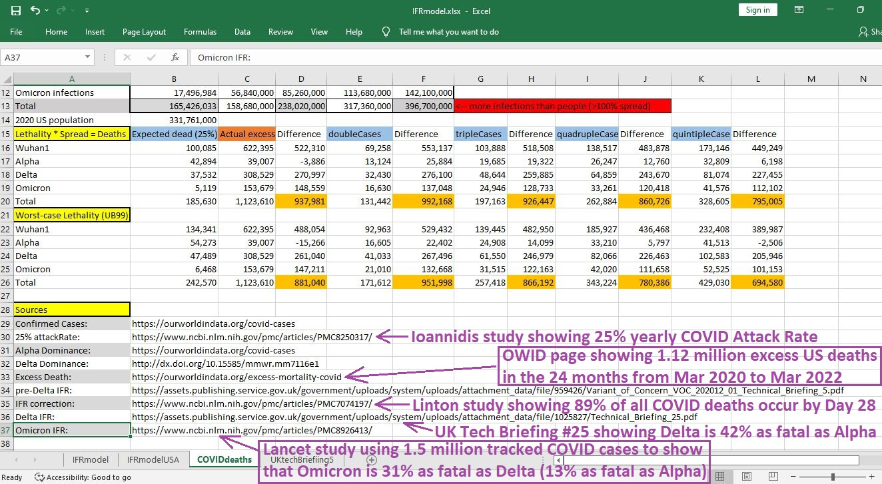Select the blue doubleCases header cell
882x484 pixels.
pyautogui.click(x=360, y=134)
